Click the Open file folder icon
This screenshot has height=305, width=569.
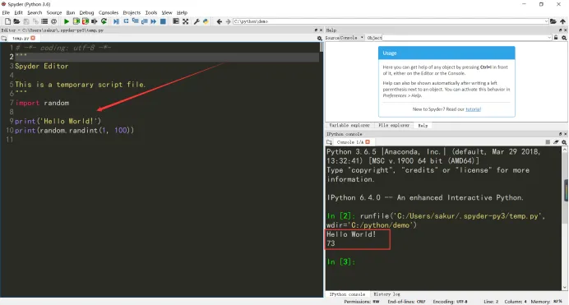(x=16, y=21)
